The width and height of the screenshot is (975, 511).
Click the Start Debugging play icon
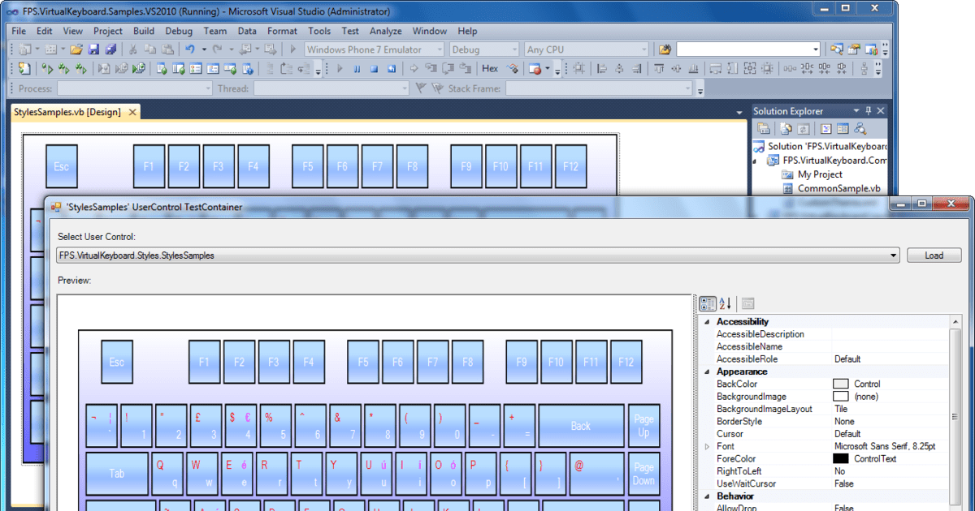(339, 68)
